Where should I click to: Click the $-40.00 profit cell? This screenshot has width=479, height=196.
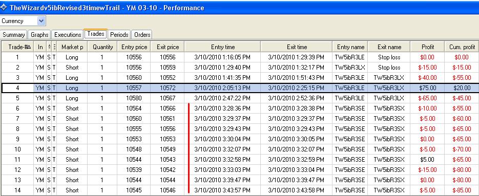(x=428, y=78)
